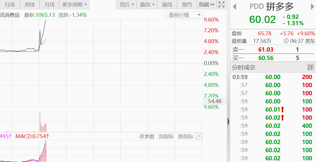Click the trade volume 200 entry
The image size is (316, 162).
[x=307, y=77]
